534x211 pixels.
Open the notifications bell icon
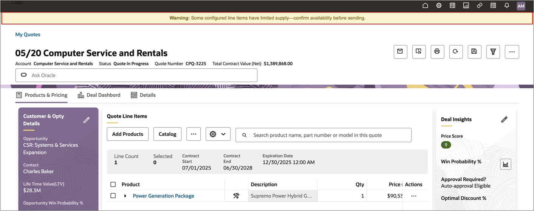point(507,6)
